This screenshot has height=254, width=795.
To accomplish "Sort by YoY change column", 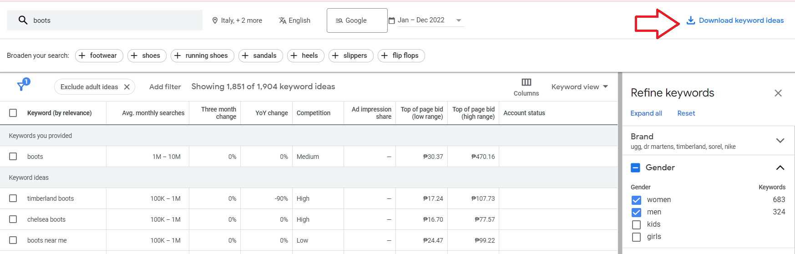I will (272, 113).
